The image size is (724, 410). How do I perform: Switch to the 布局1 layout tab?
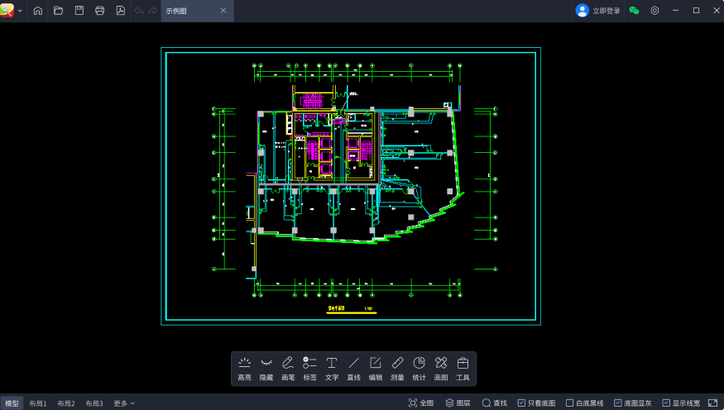click(x=38, y=403)
